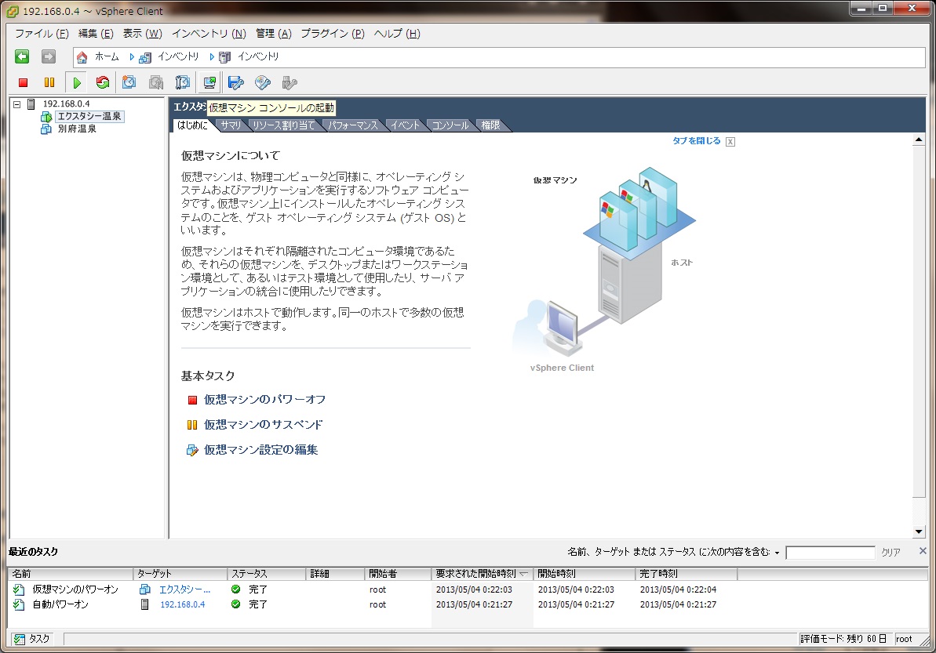
Task: Click the first inventory breadcrumb icon
Action: click(x=145, y=57)
